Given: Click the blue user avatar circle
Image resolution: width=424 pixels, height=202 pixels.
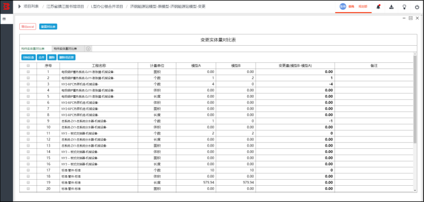Looking at the screenshot, I should [342, 7].
